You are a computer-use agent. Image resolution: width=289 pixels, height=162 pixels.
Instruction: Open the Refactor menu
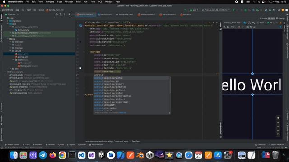click(69, 2)
